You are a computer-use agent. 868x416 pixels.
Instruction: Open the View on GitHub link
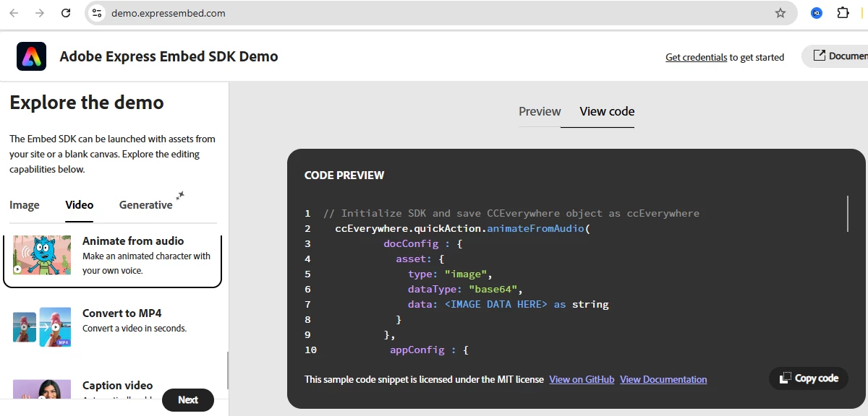click(x=582, y=379)
